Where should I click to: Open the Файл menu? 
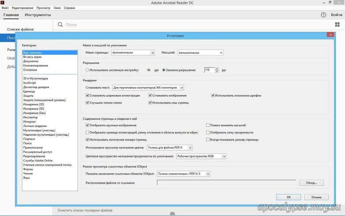pos(5,8)
